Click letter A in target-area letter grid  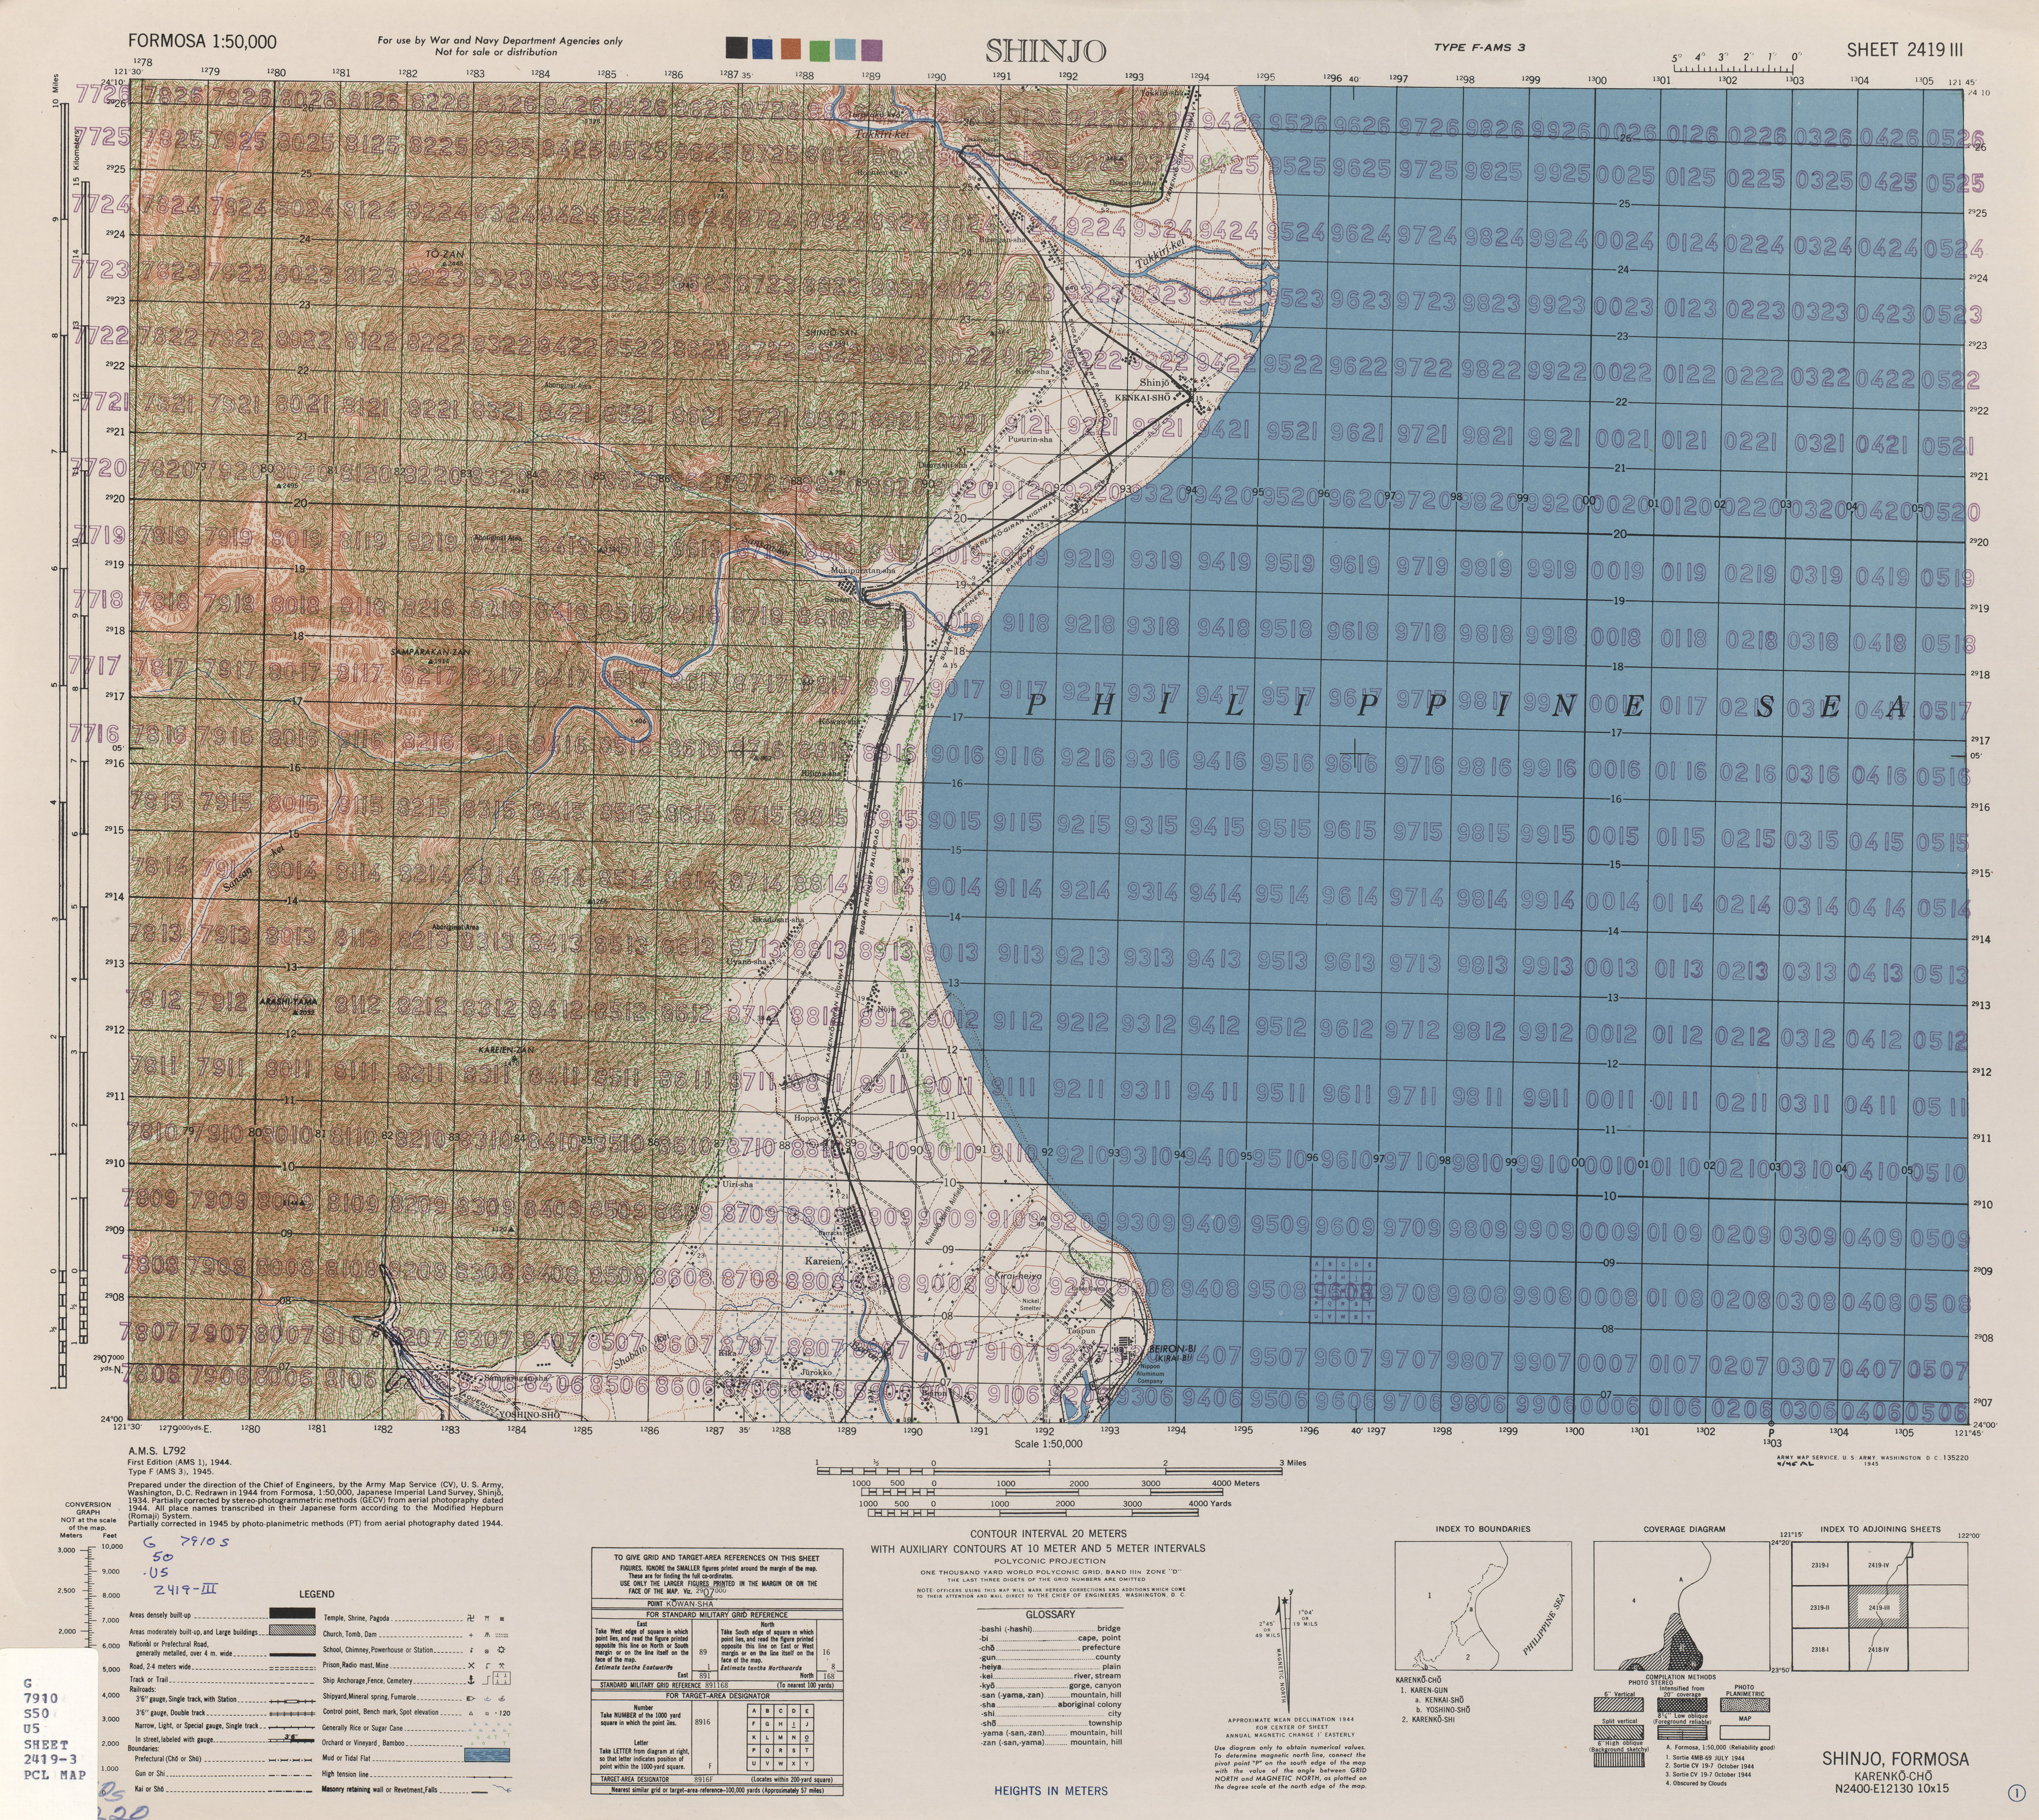tap(754, 1711)
